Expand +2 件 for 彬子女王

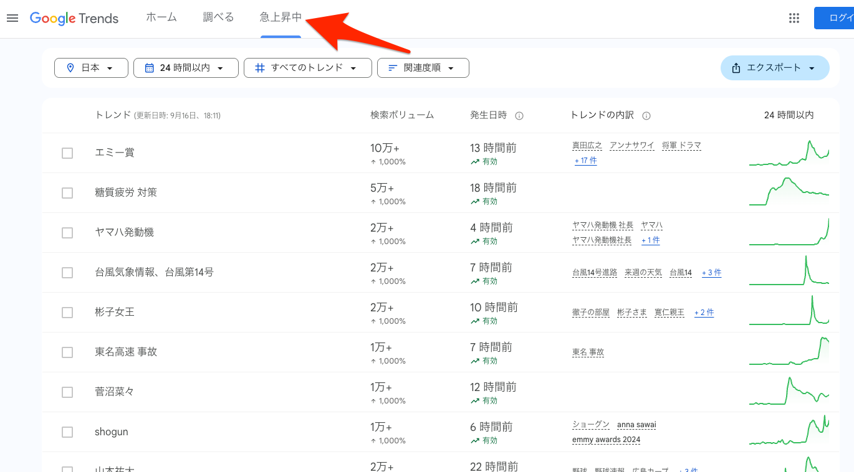click(x=704, y=313)
